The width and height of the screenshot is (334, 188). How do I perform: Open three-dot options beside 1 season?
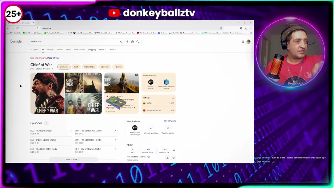[x=52, y=69]
